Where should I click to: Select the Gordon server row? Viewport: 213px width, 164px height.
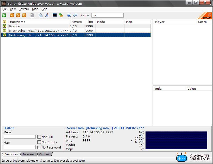(76, 26)
